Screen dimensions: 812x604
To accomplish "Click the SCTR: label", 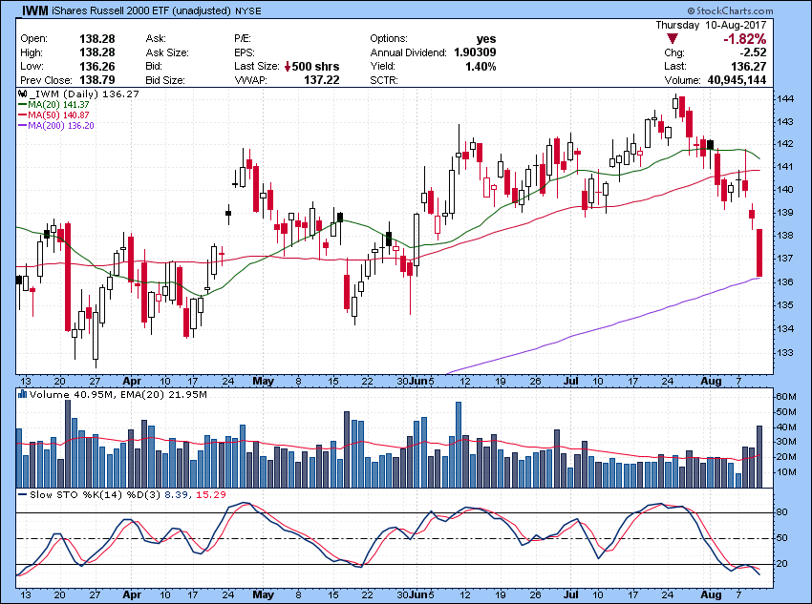I will (x=383, y=80).
